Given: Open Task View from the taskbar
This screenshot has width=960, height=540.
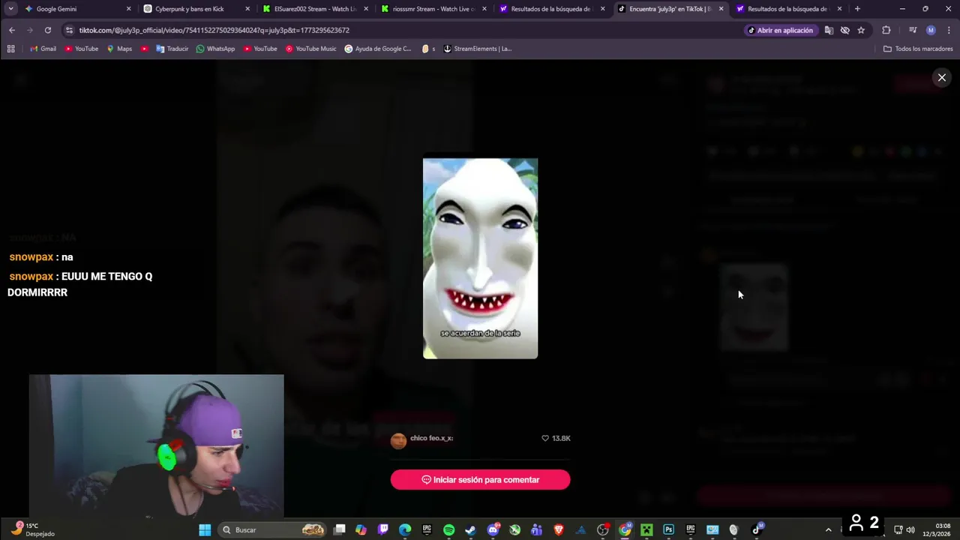Looking at the screenshot, I should pyautogui.click(x=339, y=529).
